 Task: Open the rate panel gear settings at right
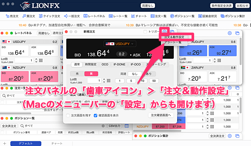pos(230,33)
